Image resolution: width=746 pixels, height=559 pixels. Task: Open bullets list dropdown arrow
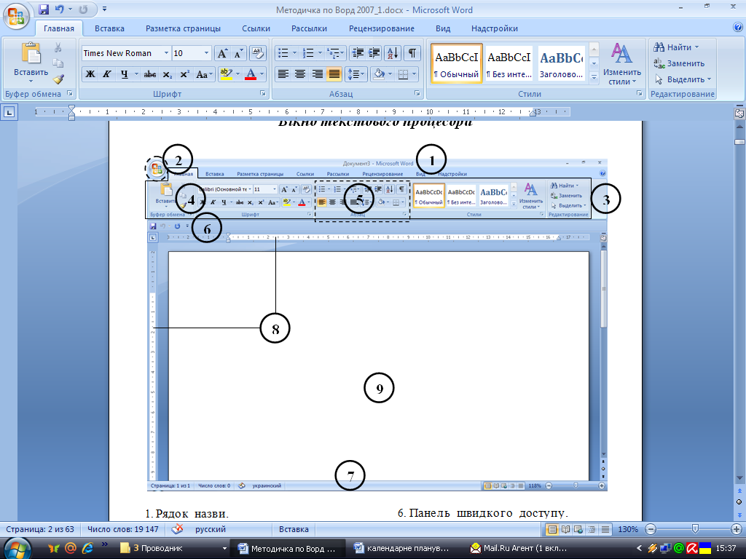pos(295,53)
